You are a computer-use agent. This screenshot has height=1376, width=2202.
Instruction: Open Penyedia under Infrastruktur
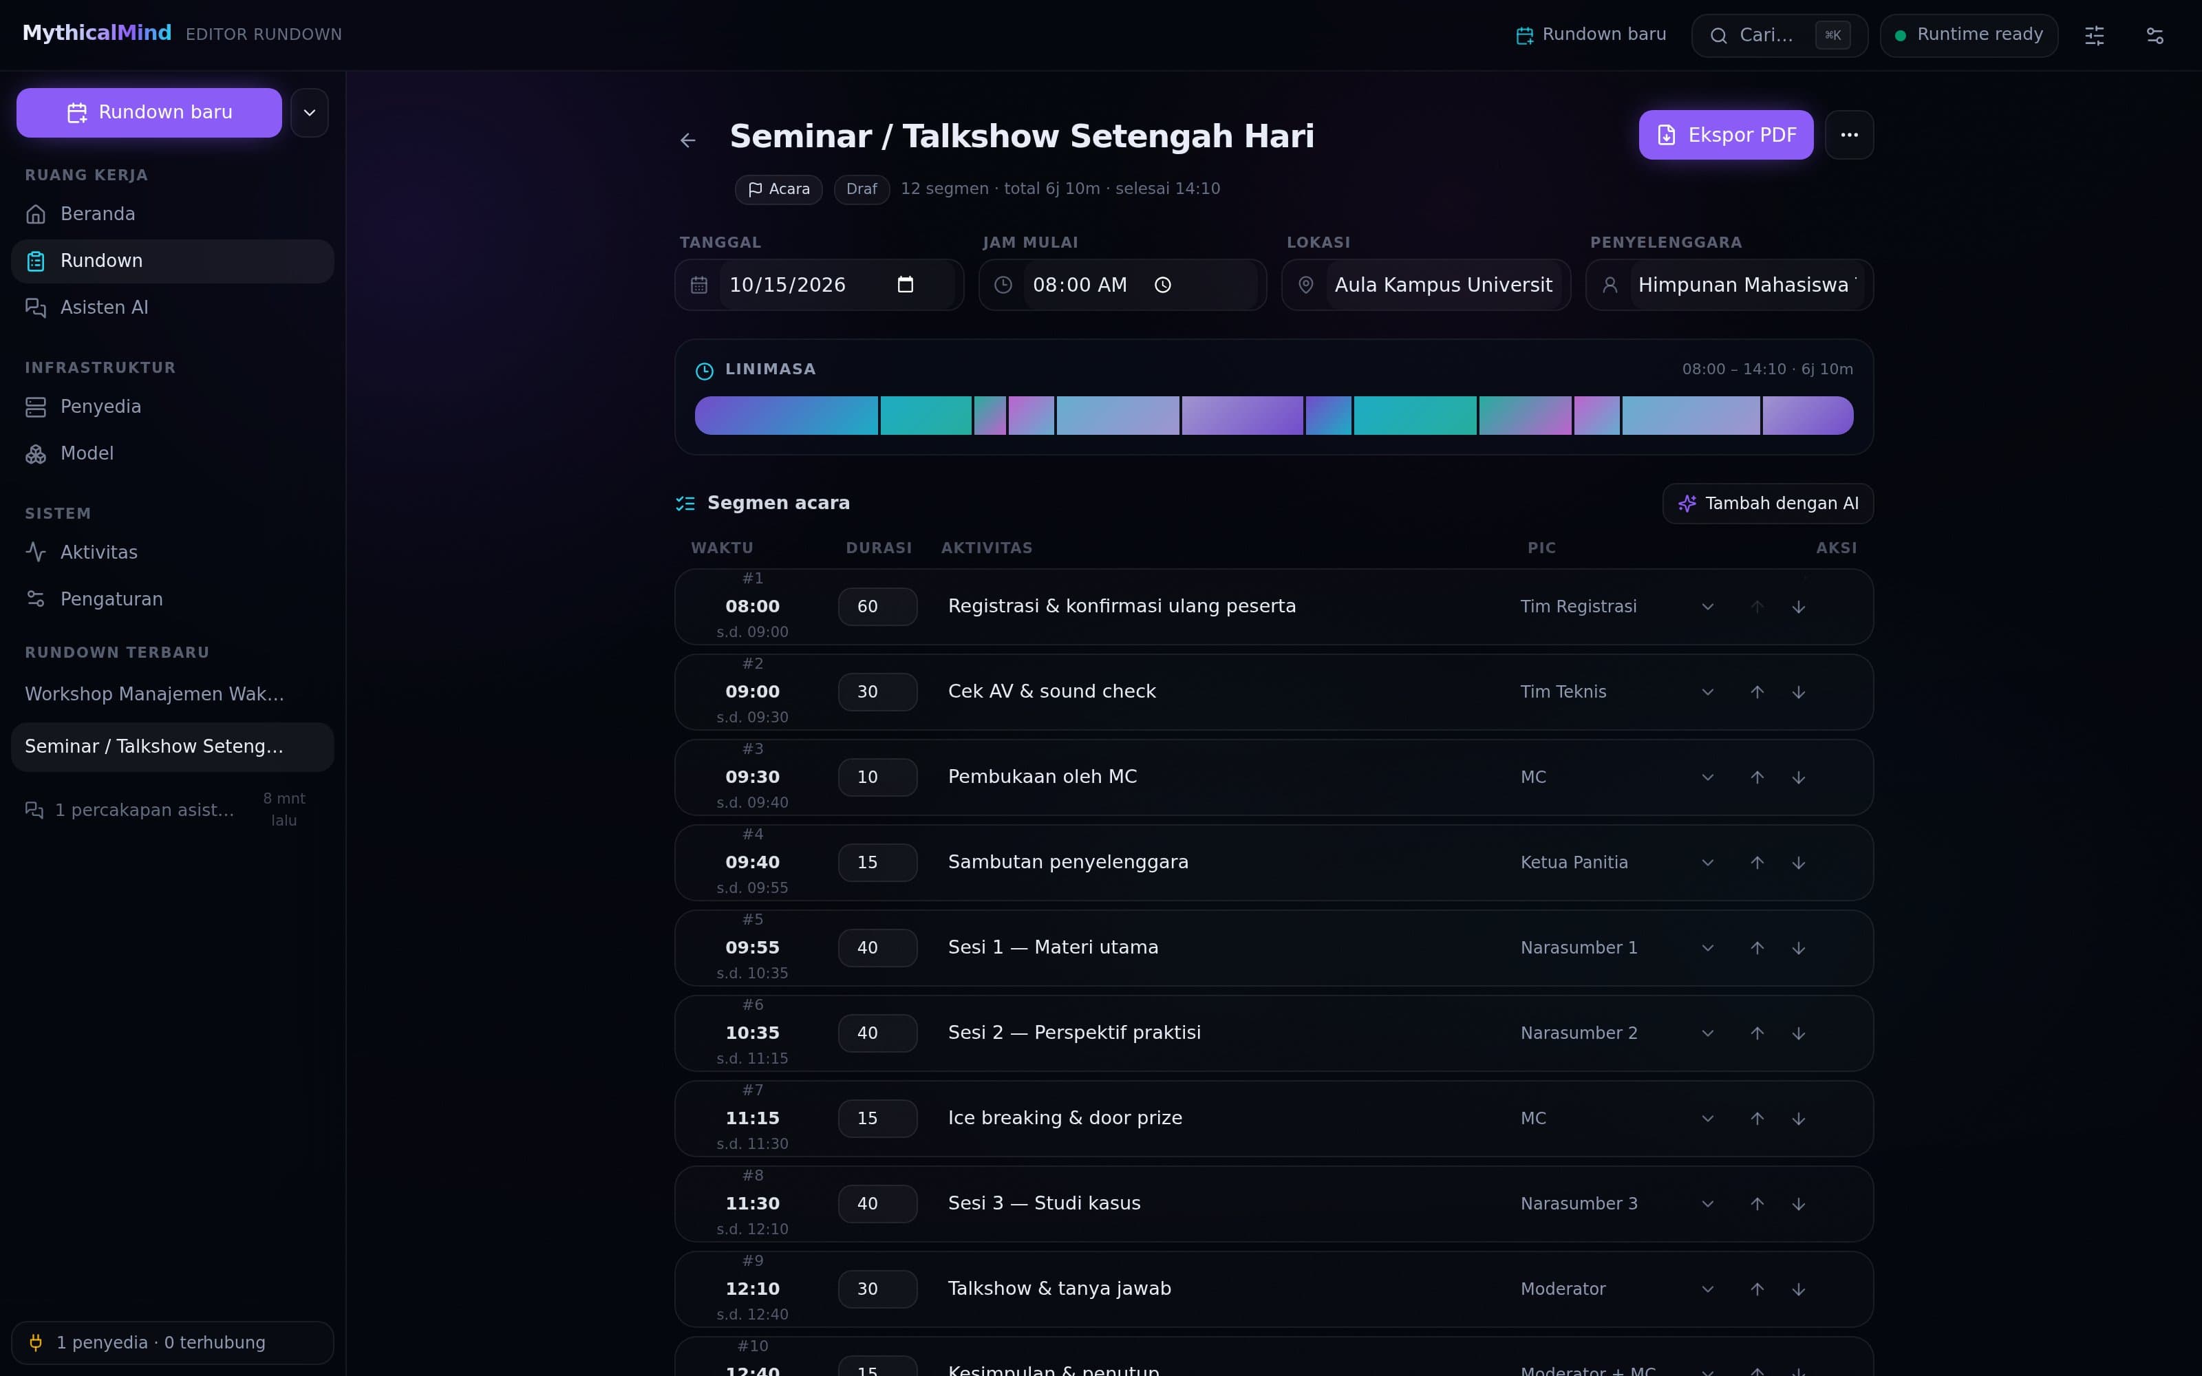[172, 407]
